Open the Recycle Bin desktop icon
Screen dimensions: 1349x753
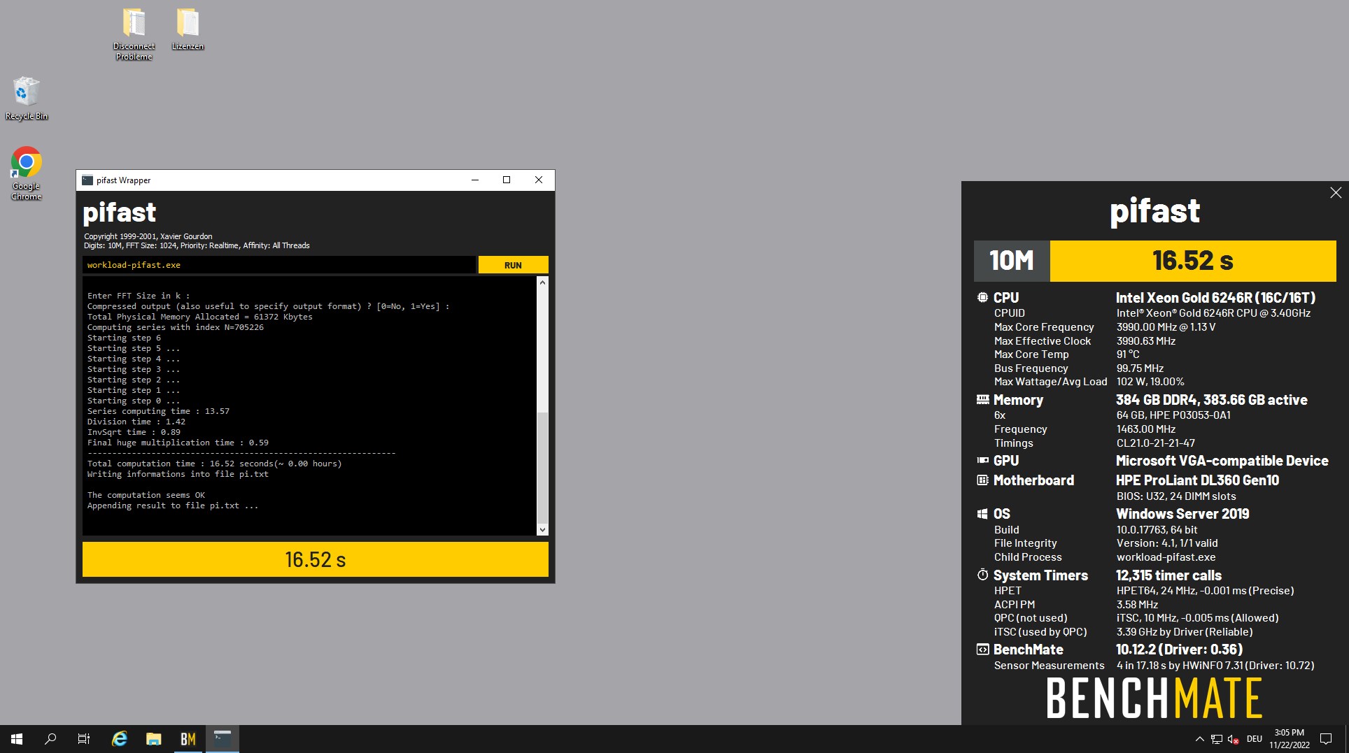[x=27, y=99]
